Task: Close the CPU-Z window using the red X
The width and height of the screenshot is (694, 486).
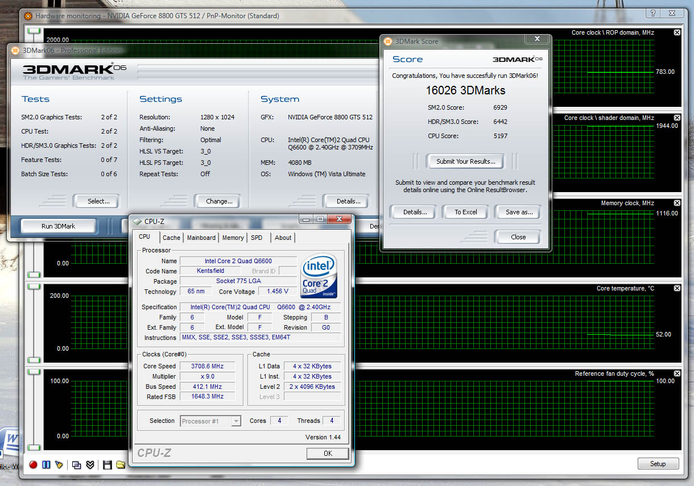Action: [x=339, y=219]
